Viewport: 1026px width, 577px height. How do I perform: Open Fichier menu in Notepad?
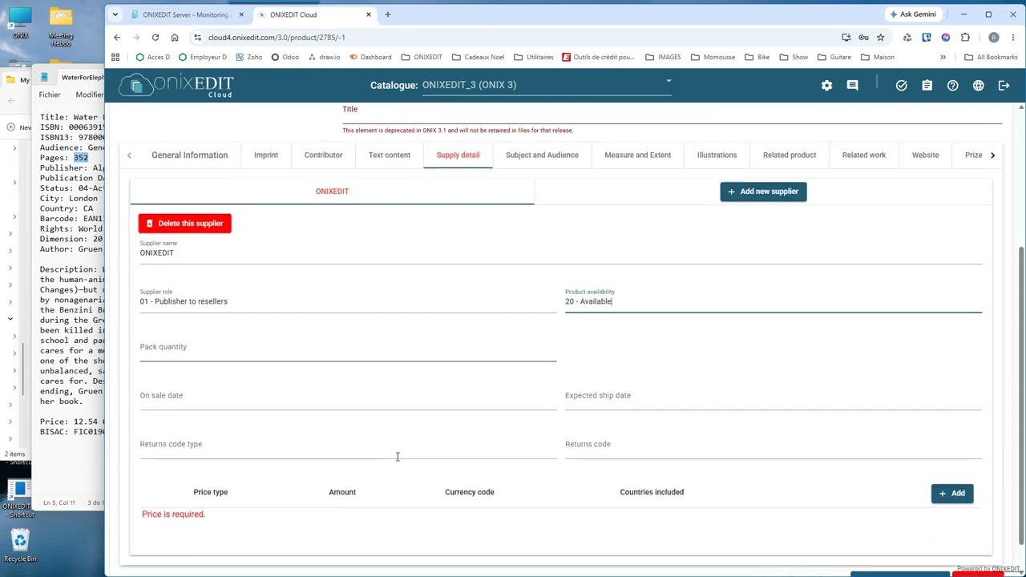tap(50, 95)
